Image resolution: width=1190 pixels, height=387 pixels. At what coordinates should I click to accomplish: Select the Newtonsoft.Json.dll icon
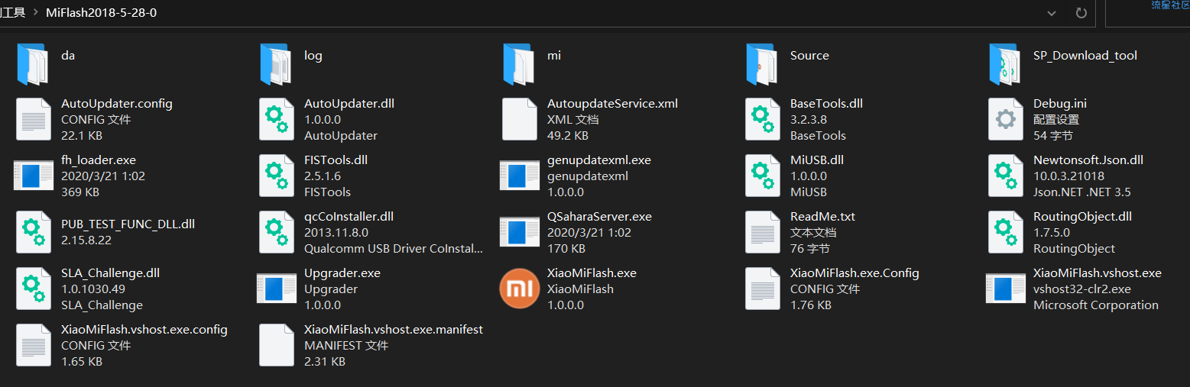(1005, 176)
